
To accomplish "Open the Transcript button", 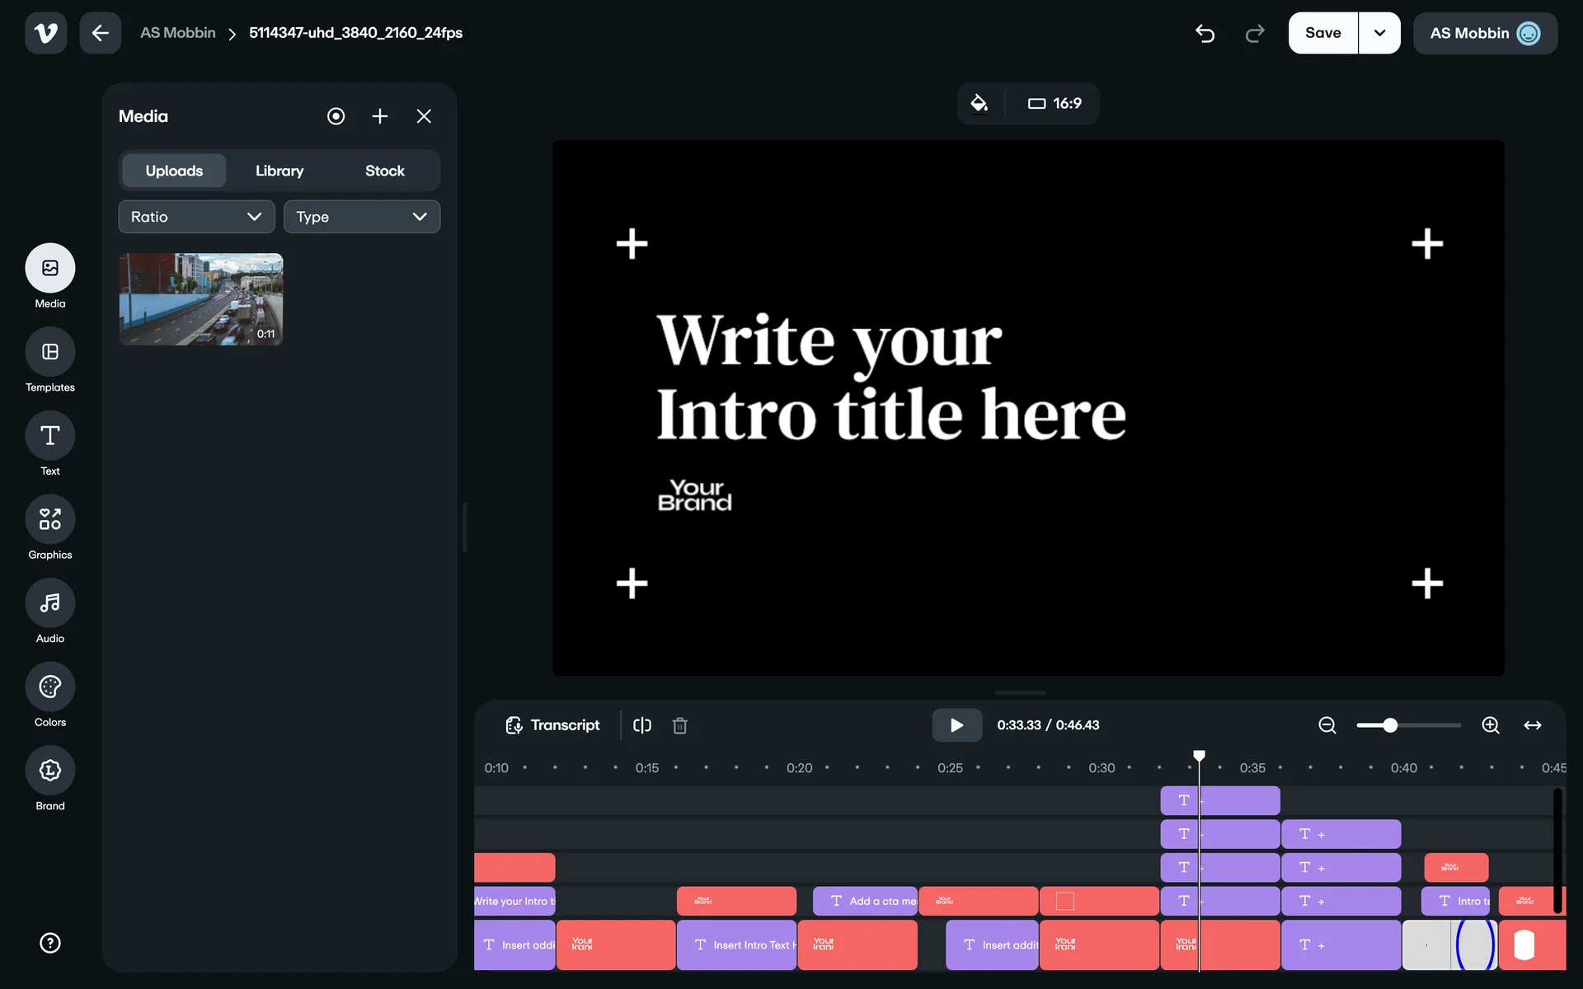I will [x=552, y=725].
